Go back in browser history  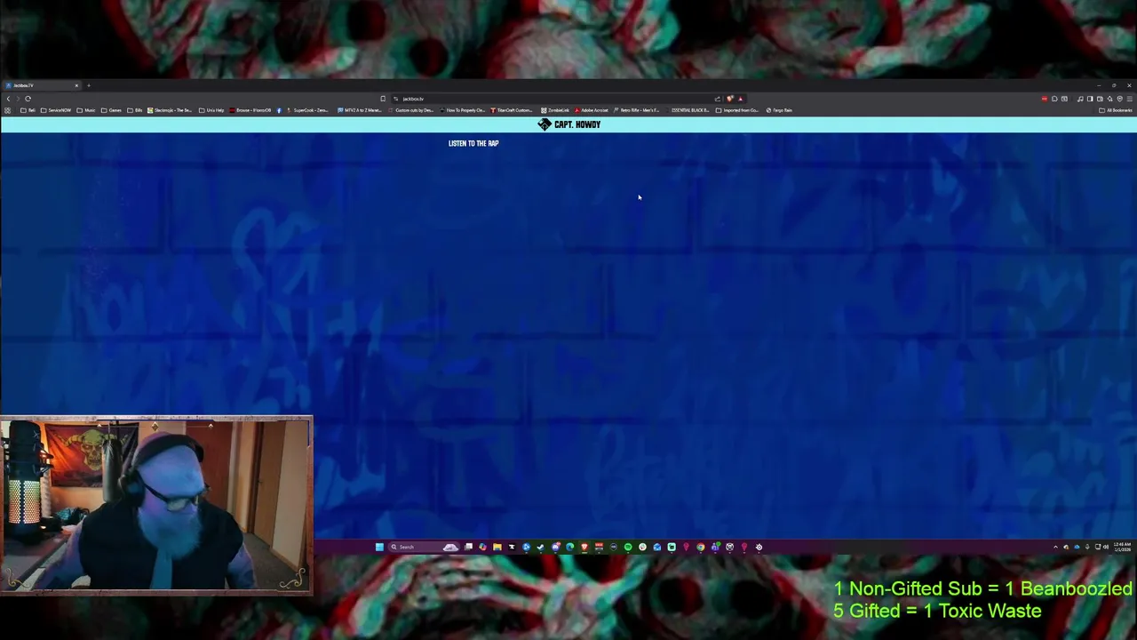(8, 99)
